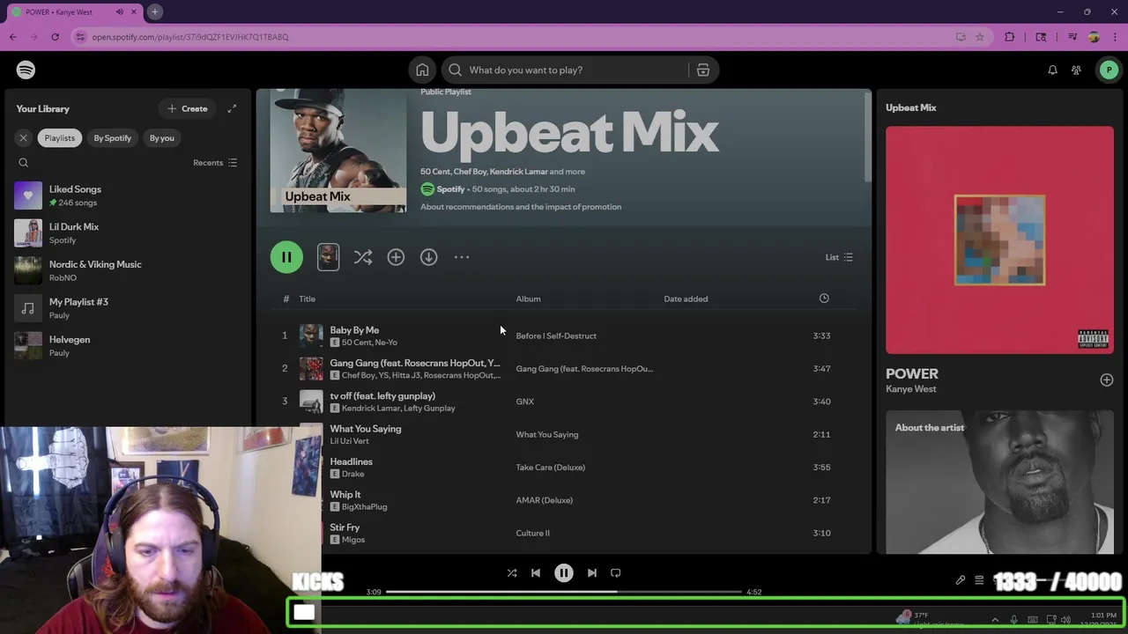Pause playback in the bottom player bar
Viewport: 1128px width, 634px height.
[x=564, y=572]
